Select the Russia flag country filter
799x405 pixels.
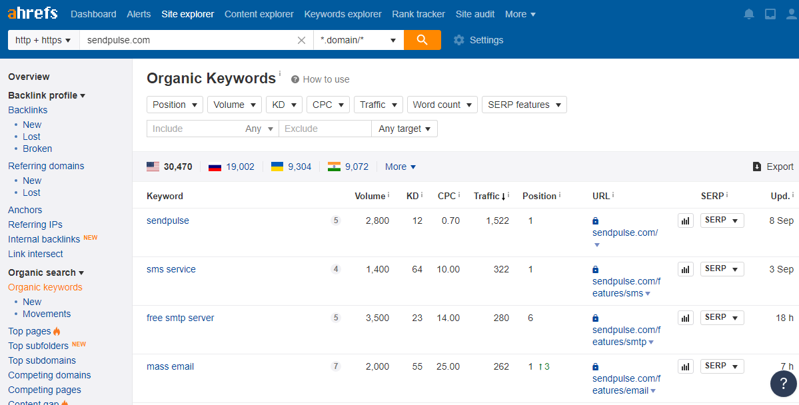(x=215, y=167)
